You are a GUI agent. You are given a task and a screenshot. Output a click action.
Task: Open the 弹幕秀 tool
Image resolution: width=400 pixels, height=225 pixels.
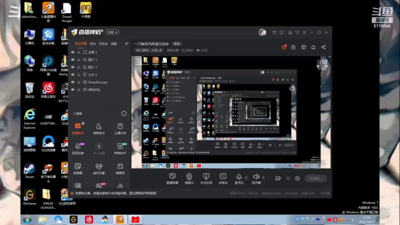point(120,168)
